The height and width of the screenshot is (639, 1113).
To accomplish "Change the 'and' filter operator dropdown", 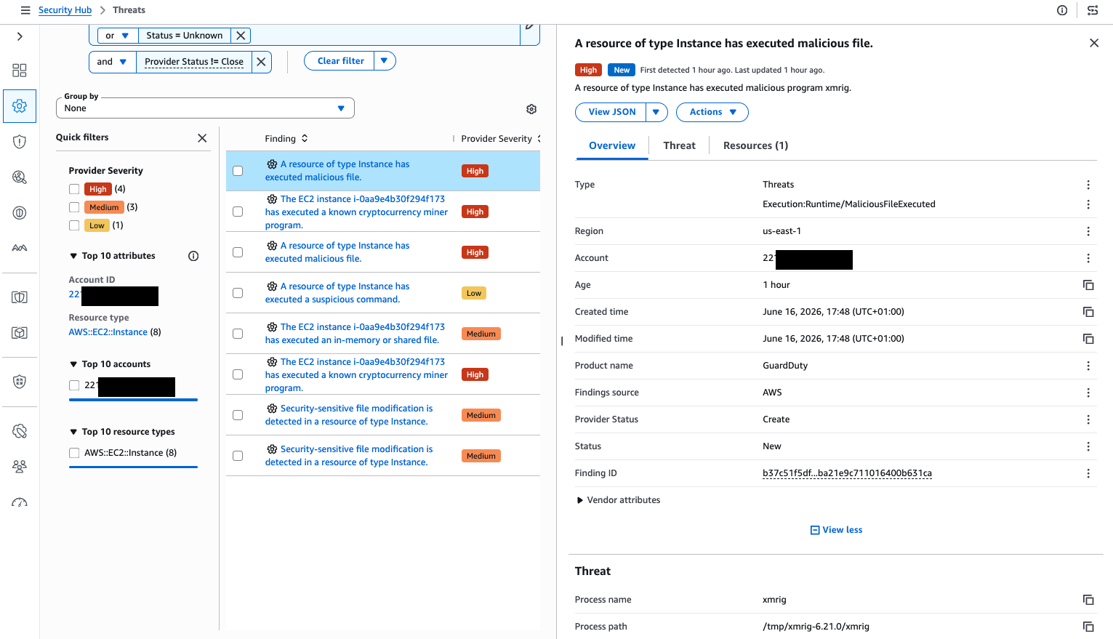I will (x=112, y=62).
